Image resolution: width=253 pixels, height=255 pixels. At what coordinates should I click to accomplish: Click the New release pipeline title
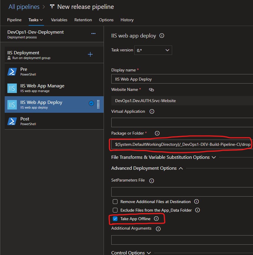pyautogui.click(x=86, y=7)
